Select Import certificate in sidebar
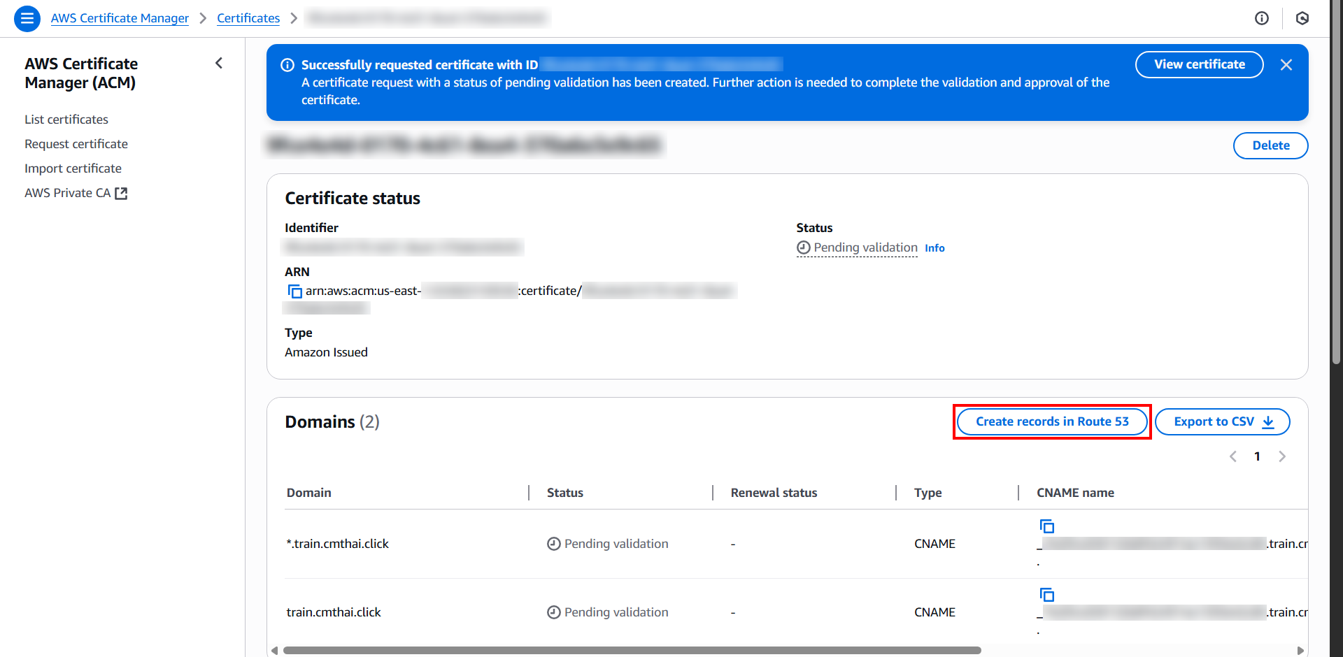 pyautogui.click(x=73, y=168)
